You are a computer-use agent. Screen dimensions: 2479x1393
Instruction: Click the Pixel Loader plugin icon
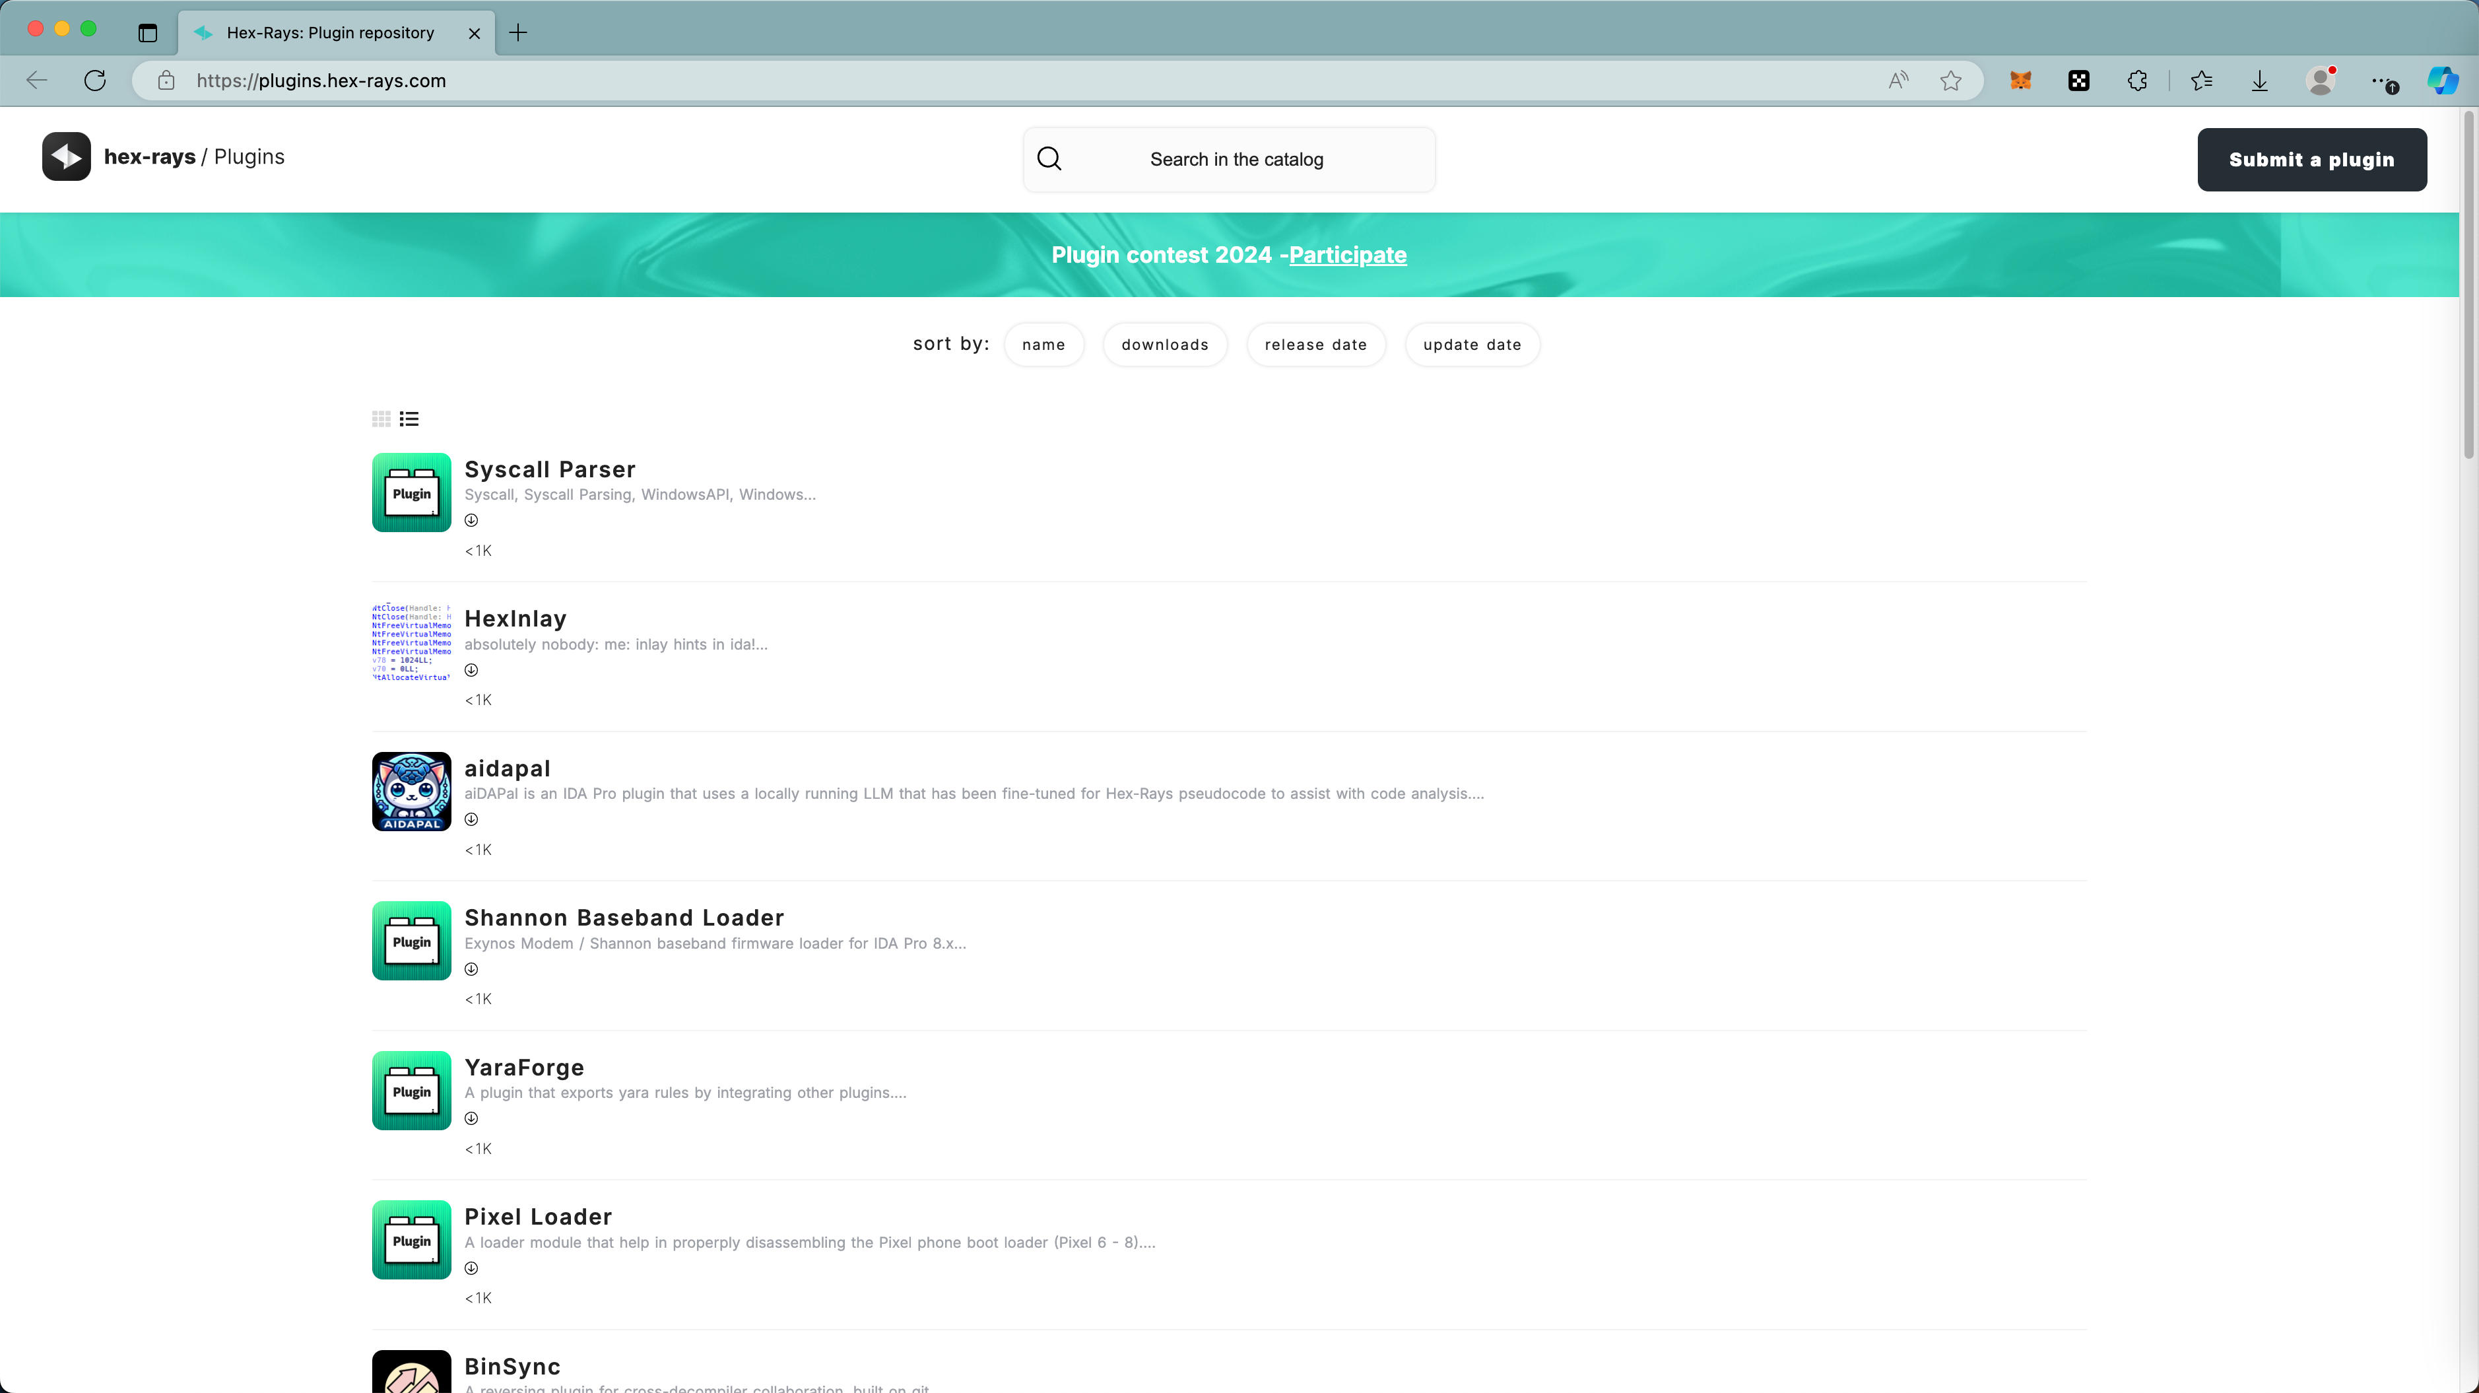(x=411, y=1240)
